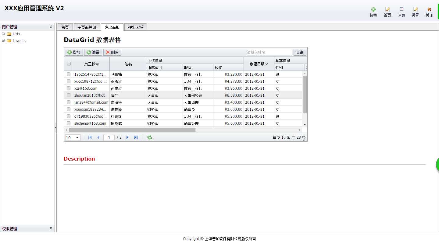Viewport: 439px width, 243px height.
Task: Check the row for 谢忠哲
Action: pos(69,88)
